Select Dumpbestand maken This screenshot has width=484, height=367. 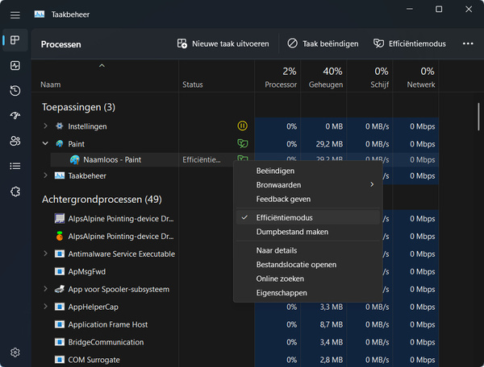(308, 232)
